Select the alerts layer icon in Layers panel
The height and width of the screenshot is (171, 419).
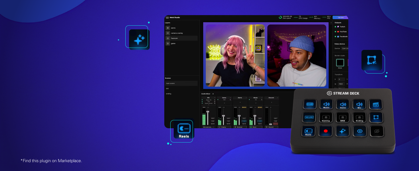pyautogui.click(x=168, y=28)
